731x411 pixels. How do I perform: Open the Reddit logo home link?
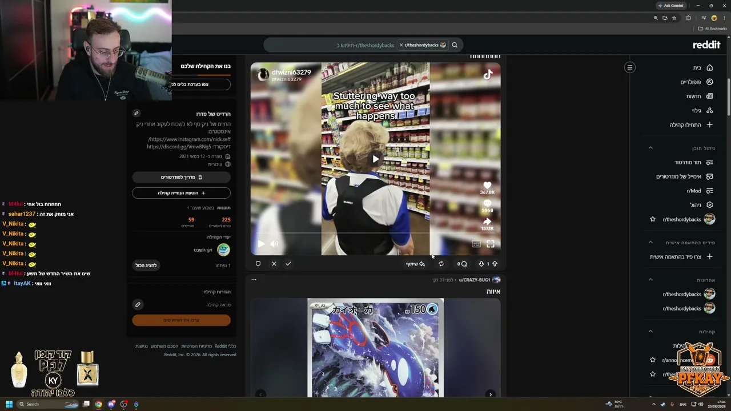click(706, 45)
